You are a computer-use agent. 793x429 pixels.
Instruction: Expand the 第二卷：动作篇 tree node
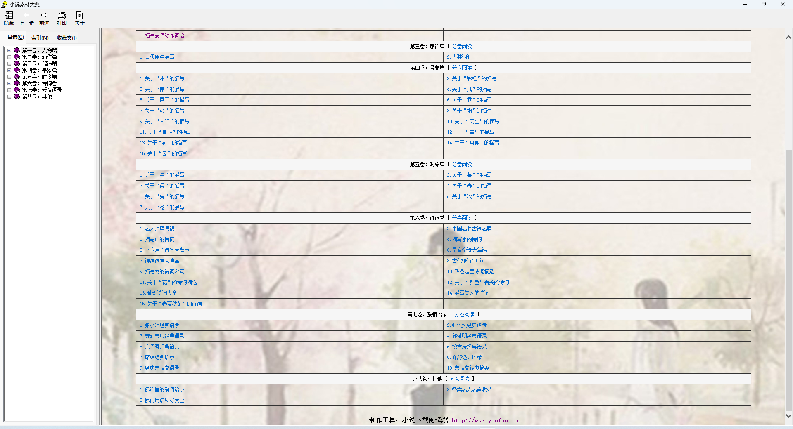click(9, 57)
